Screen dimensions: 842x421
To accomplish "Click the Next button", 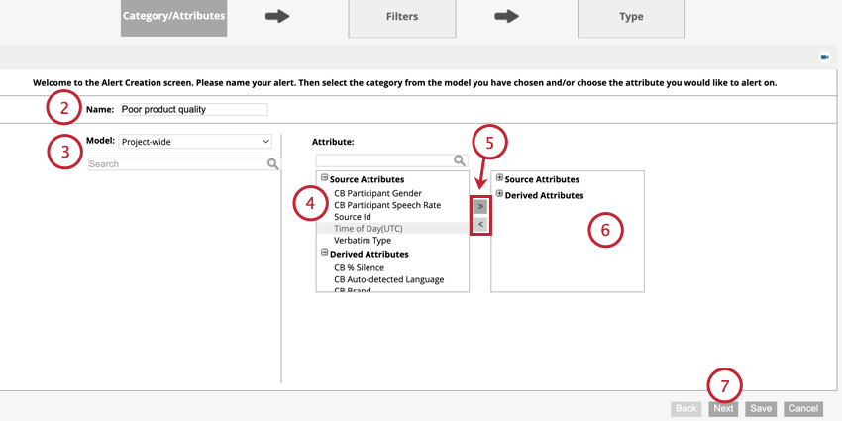I will 723,409.
